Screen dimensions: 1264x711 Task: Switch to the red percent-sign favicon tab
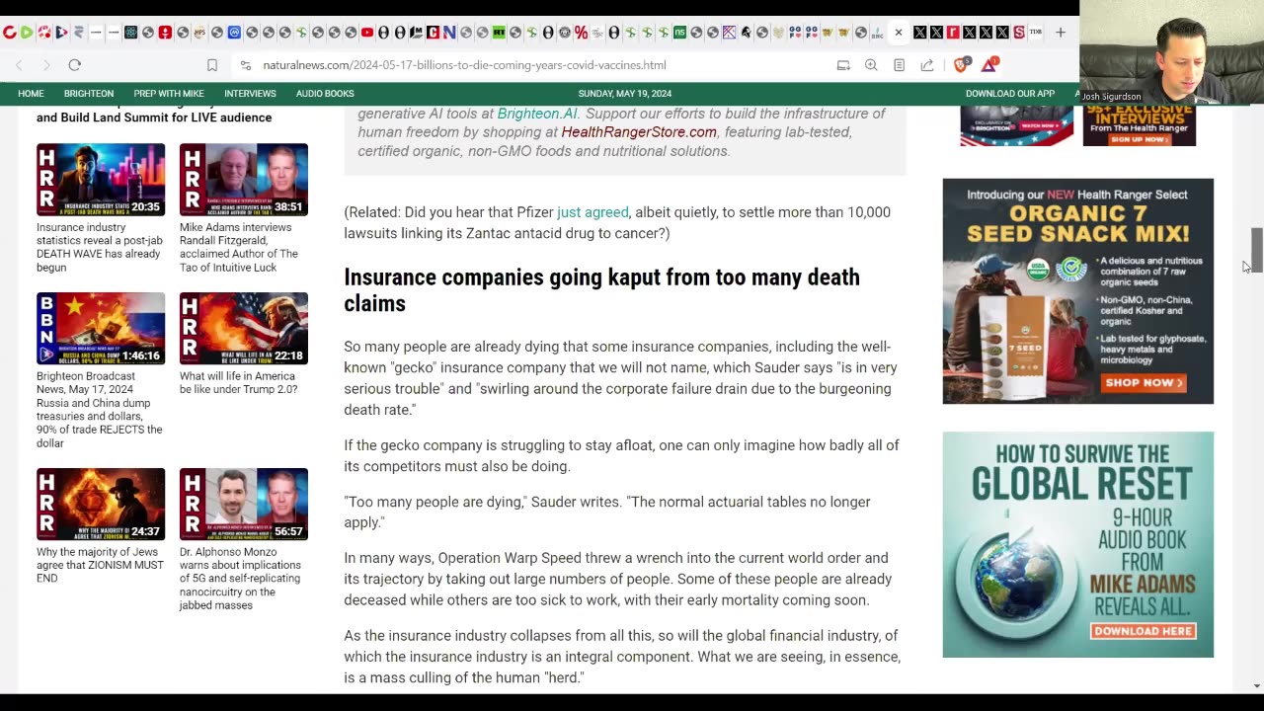581,33
